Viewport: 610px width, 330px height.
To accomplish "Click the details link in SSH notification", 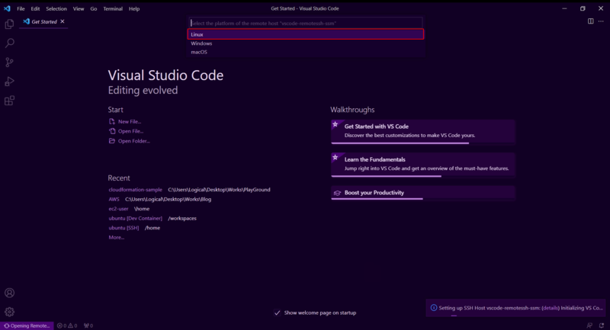I will click(551, 308).
